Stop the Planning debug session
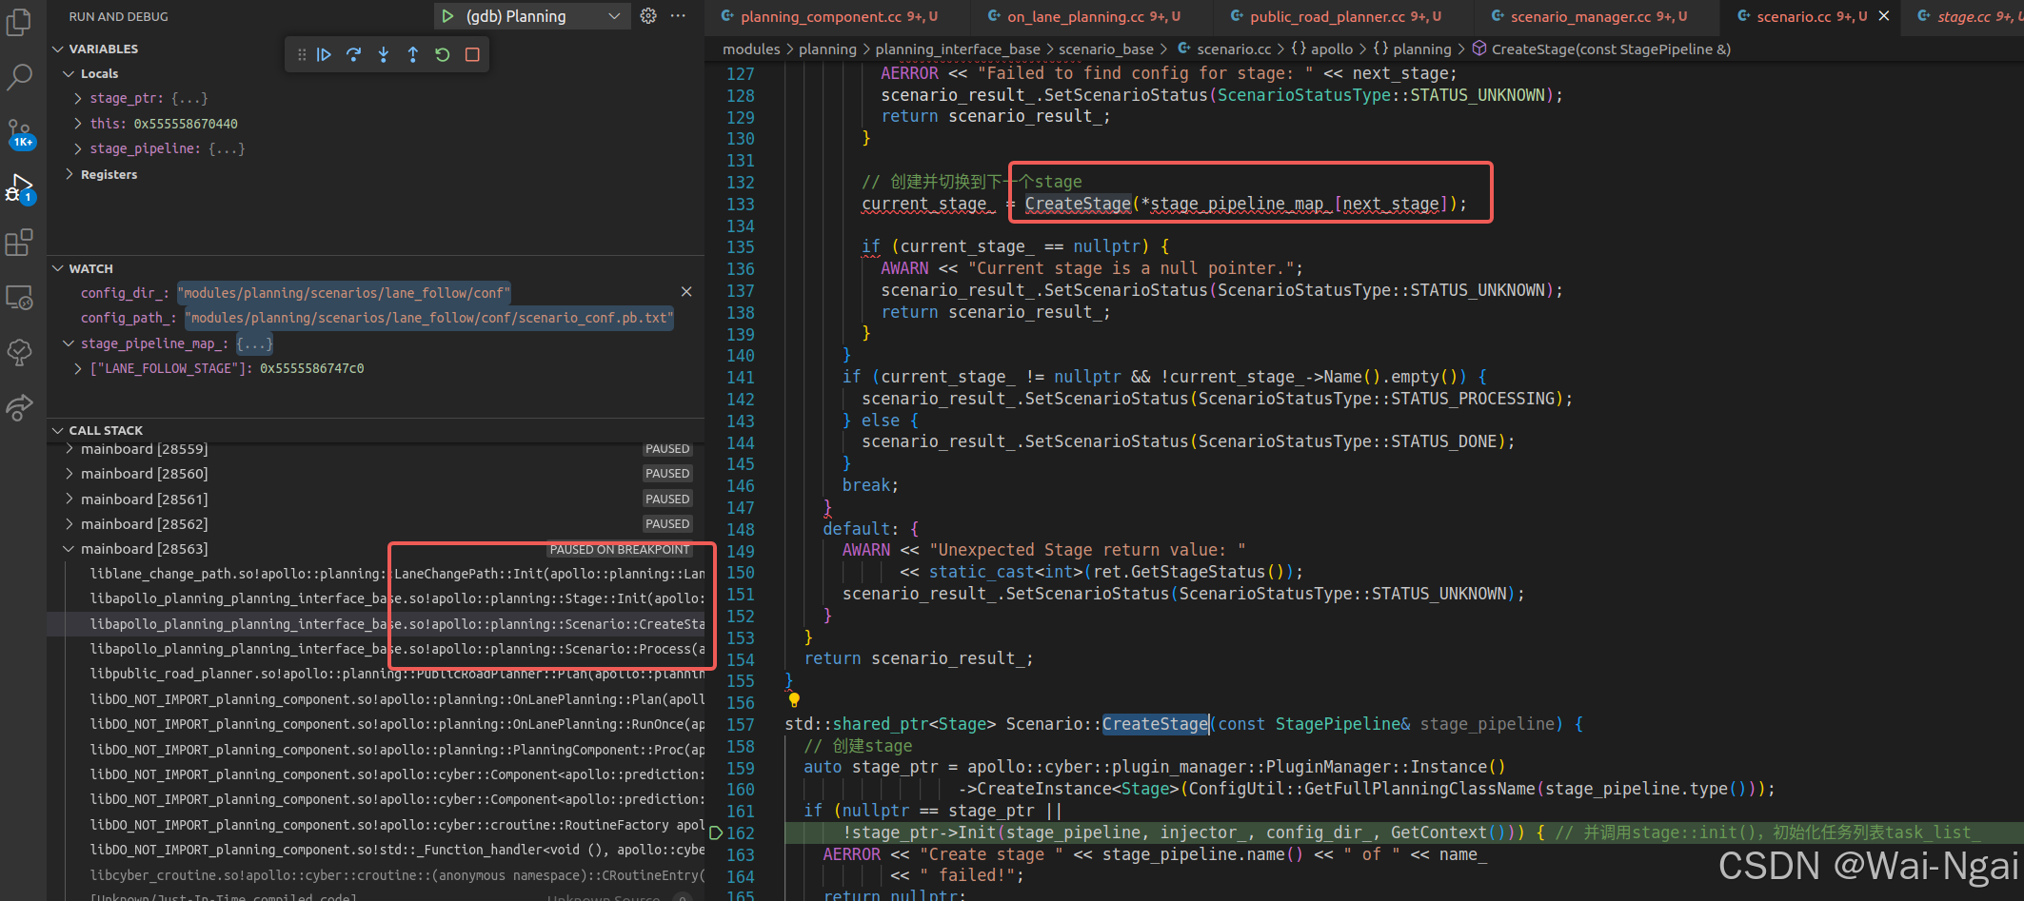The height and width of the screenshot is (901, 2024). tap(471, 54)
